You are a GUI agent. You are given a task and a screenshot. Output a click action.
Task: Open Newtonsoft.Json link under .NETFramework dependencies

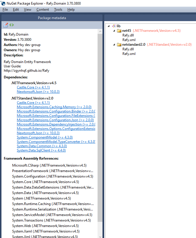[38, 92]
